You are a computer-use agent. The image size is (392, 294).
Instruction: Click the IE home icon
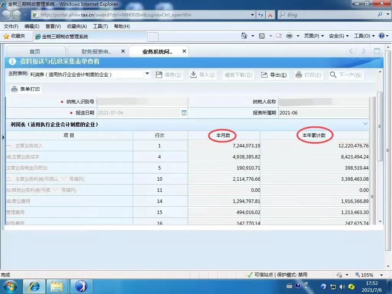point(244,36)
